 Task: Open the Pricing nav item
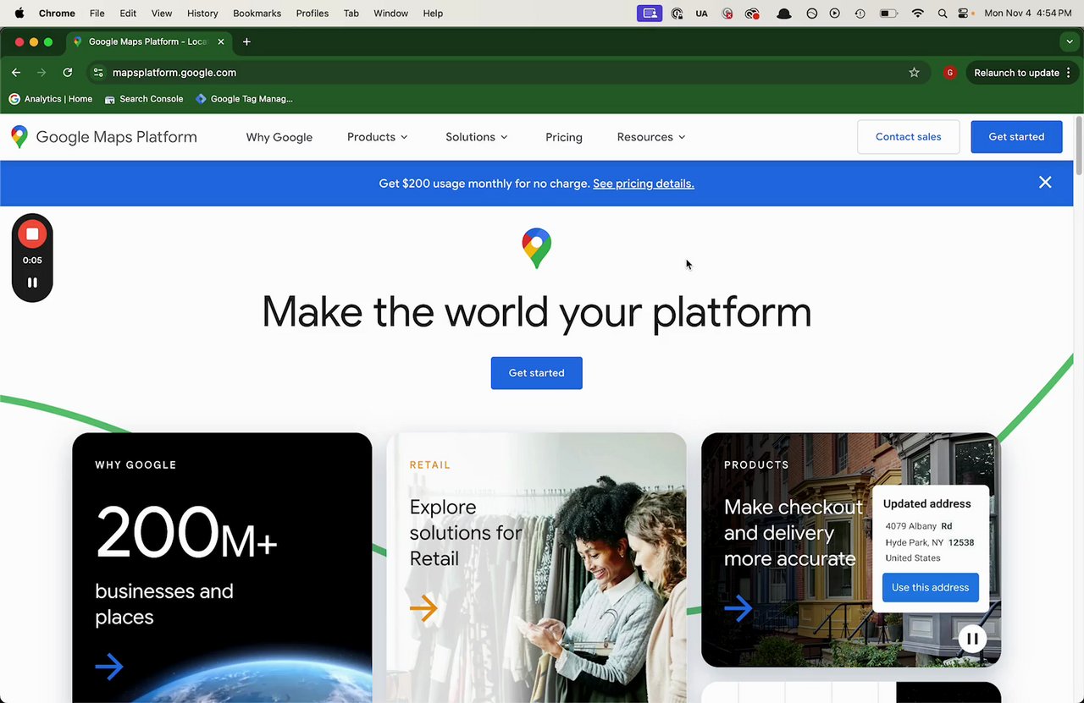click(x=564, y=137)
